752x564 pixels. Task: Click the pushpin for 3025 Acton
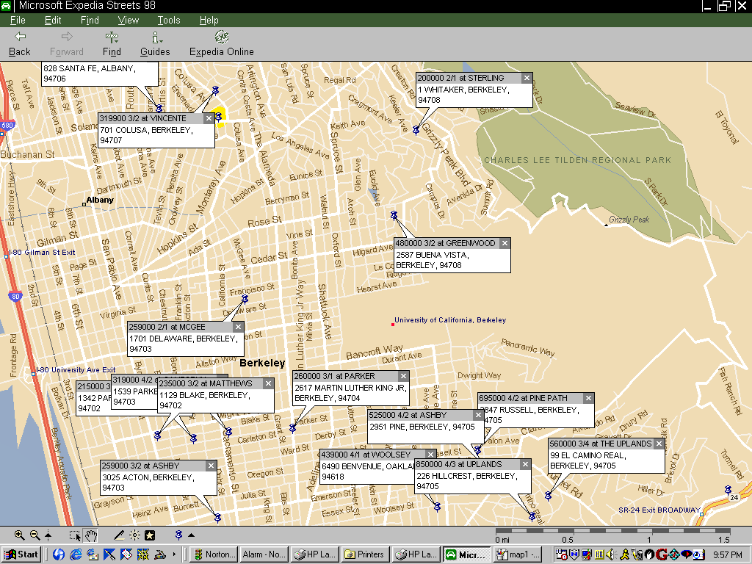point(217,518)
